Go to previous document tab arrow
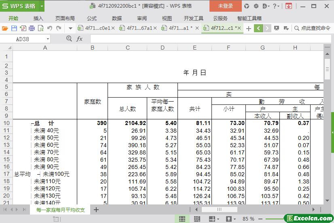The width and height of the screenshot is (334, 223). (x=258, y=28)
